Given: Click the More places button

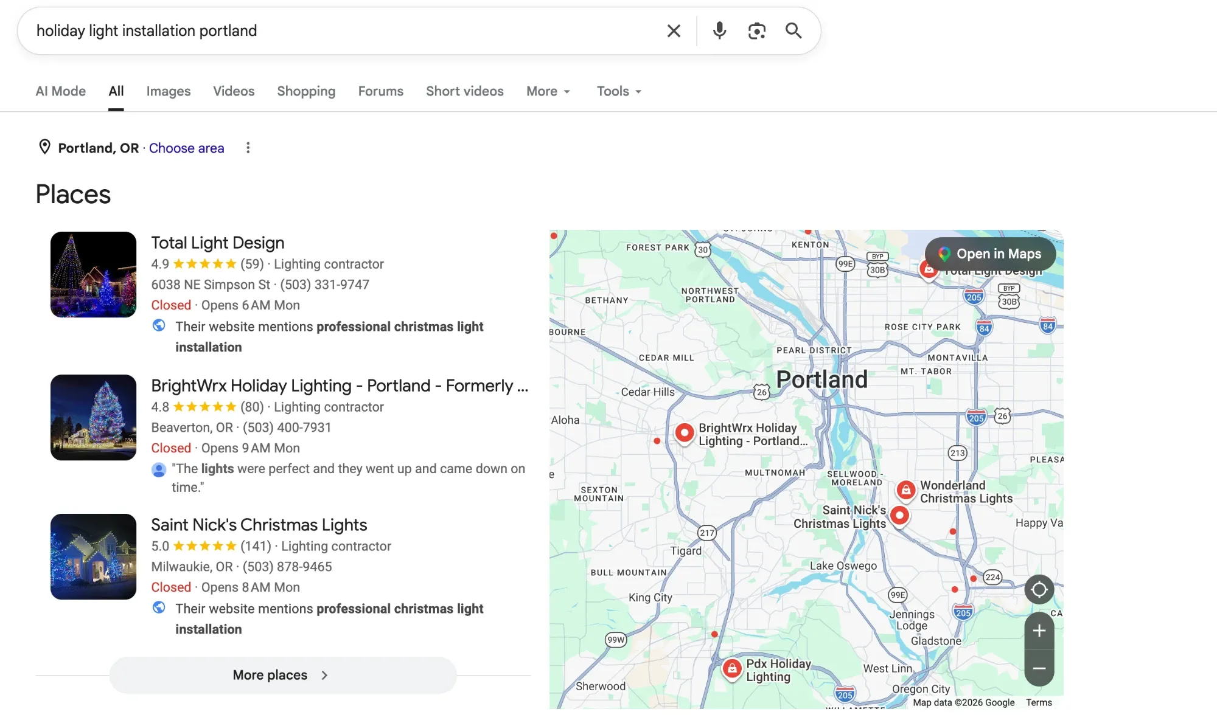Looking at the screenshot, I should (x=283, y=675).
